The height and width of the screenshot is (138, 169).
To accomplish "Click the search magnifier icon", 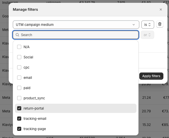I will pos(17,35).
